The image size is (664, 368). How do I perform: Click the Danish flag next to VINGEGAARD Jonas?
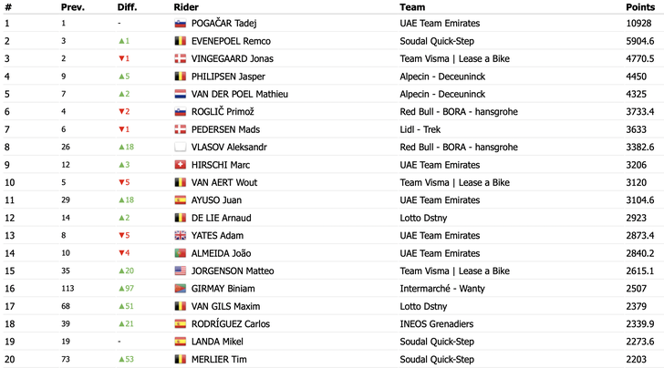pos(181,59)
